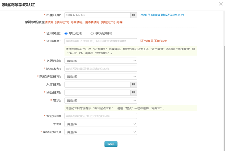Click the 保存 button
The height and width of the screenshot is (151, 225).
click(x=111, y=144)
